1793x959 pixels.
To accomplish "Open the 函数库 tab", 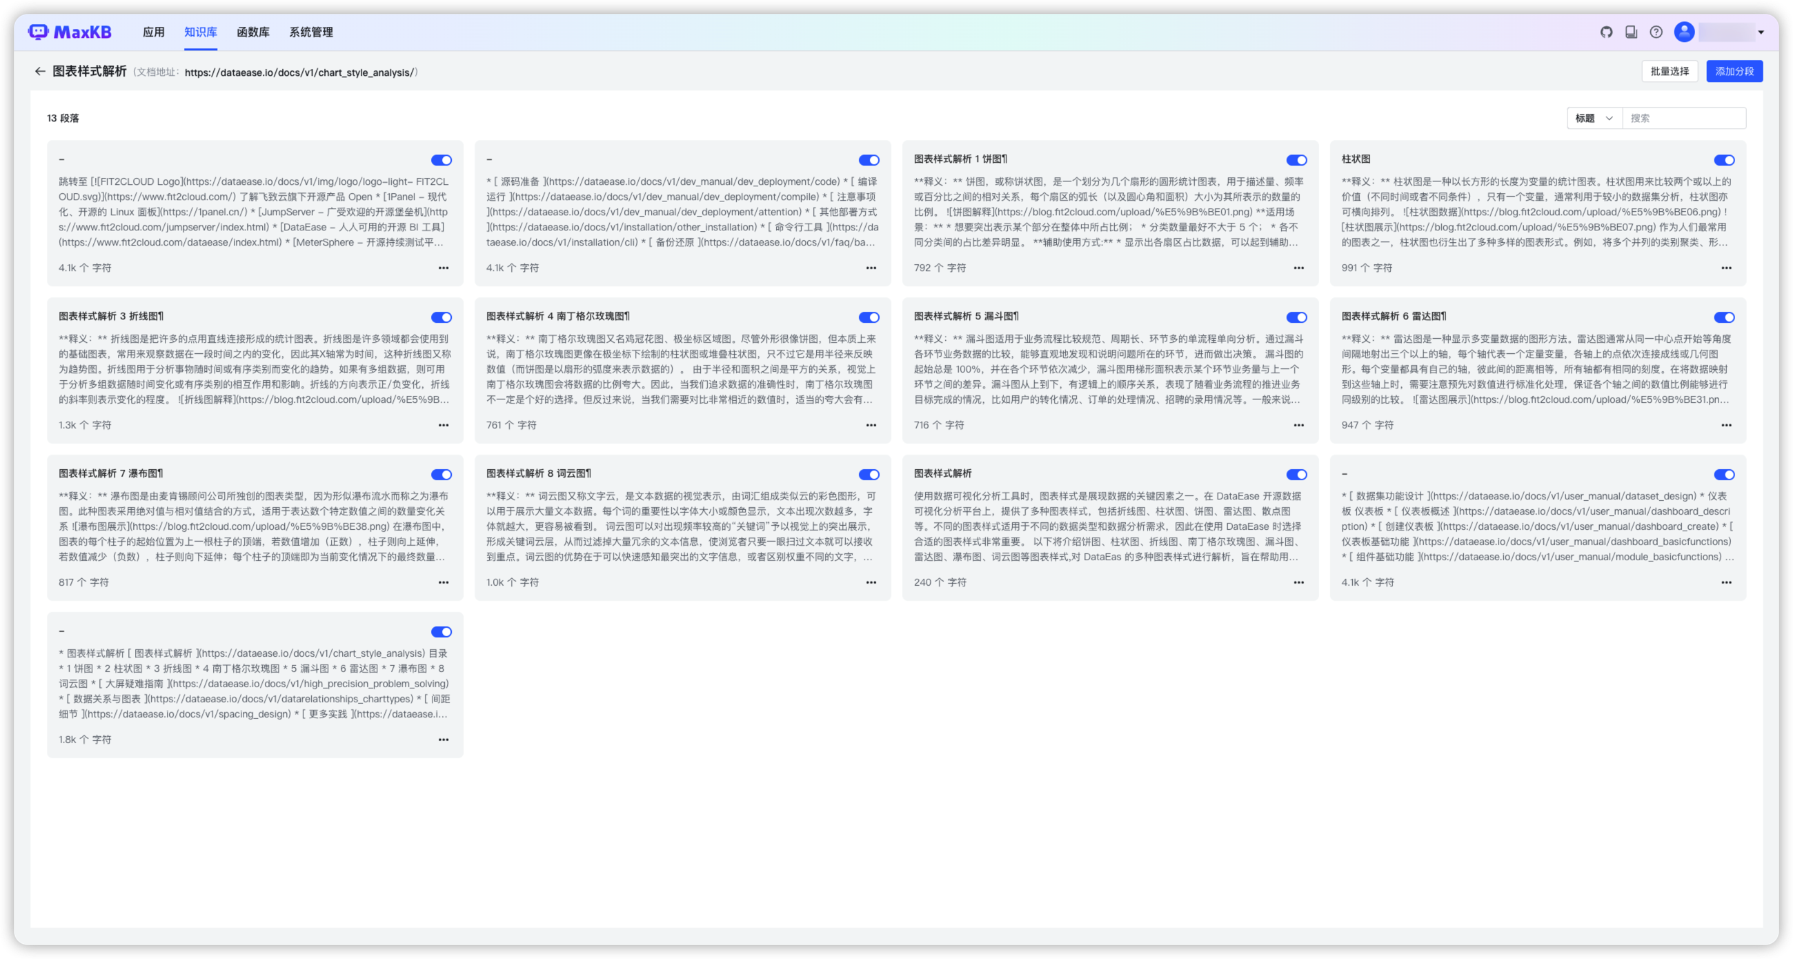I will tap(252, 32).
